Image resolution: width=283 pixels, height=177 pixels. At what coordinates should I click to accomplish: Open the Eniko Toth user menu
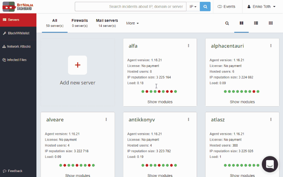coord(261,7)
